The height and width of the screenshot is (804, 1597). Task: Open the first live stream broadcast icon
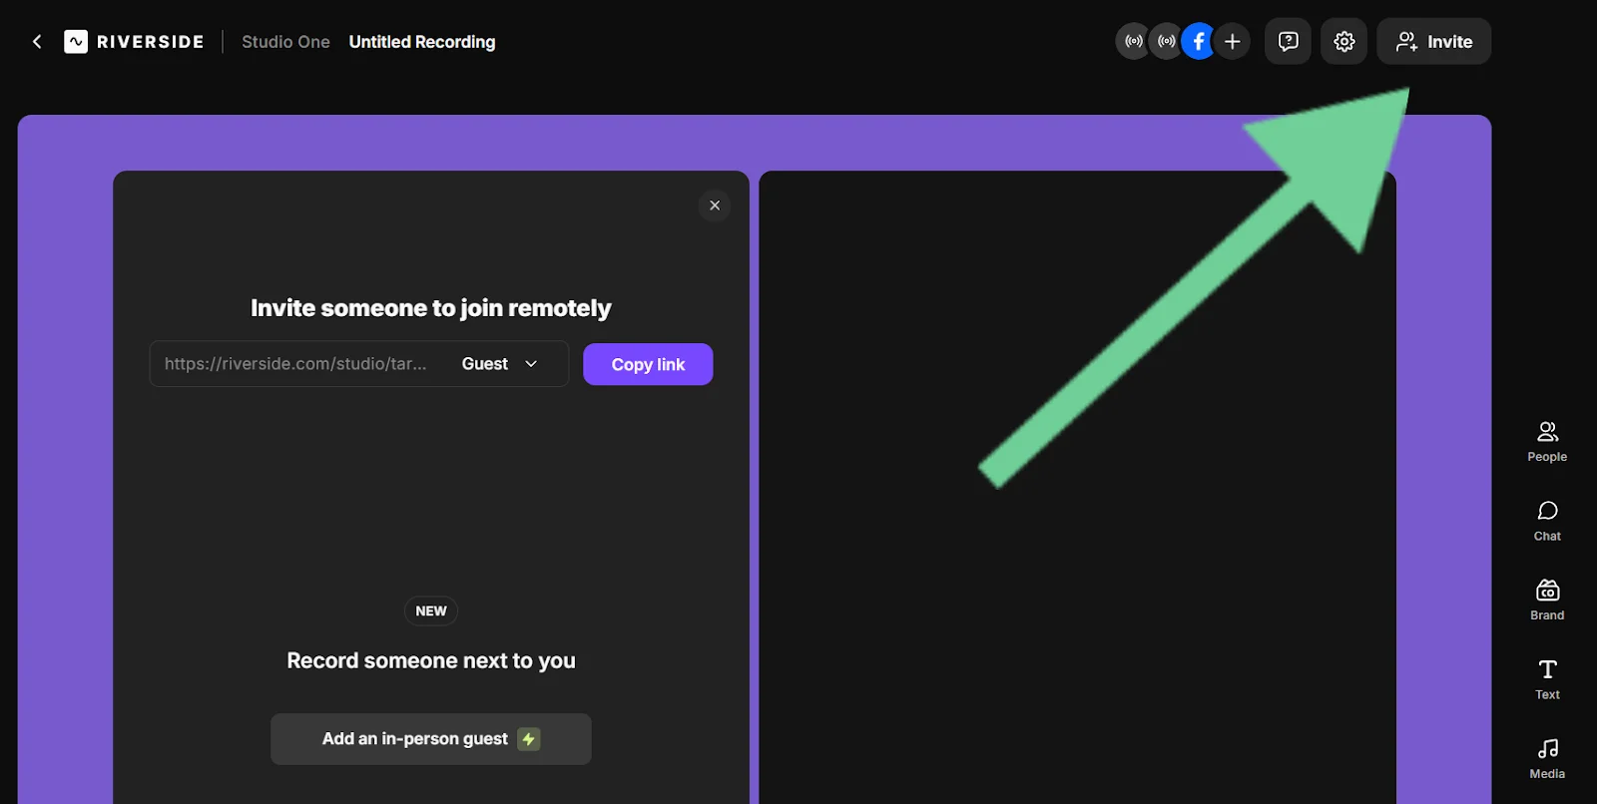1134,42
